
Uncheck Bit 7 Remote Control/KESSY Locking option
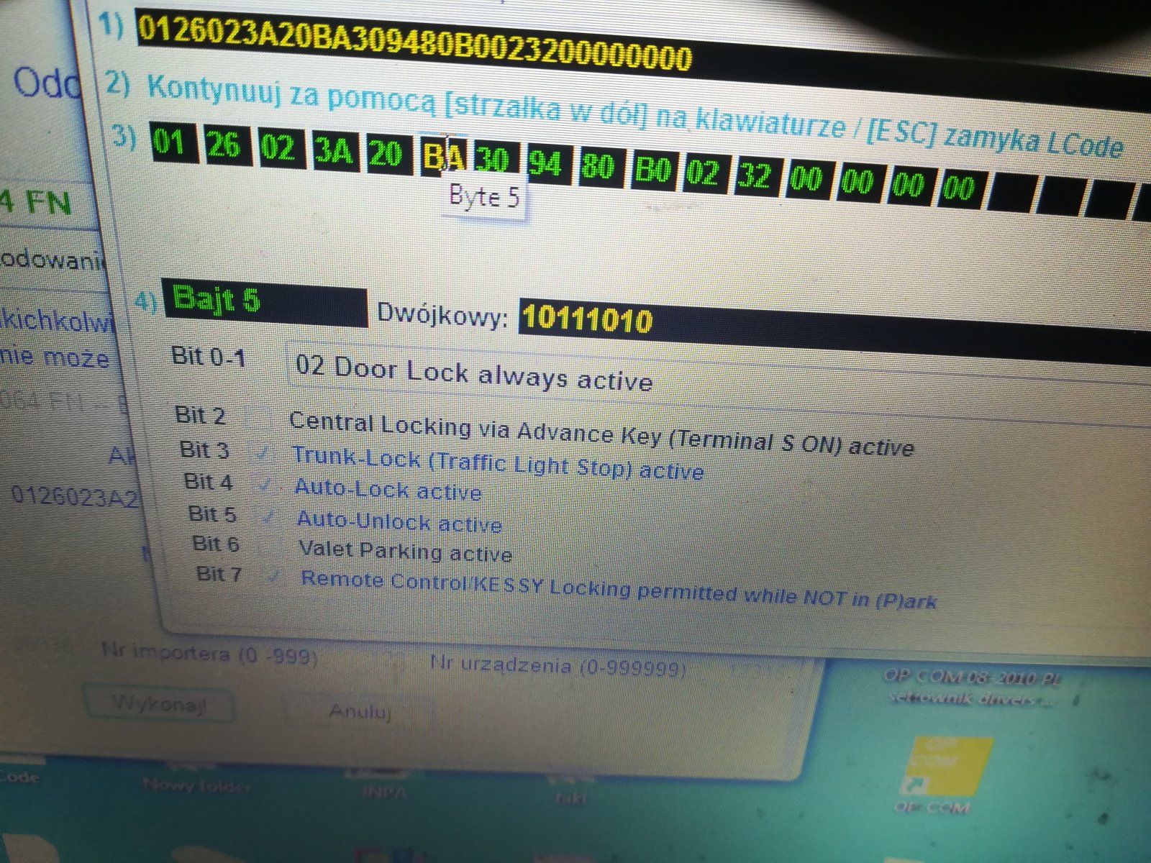pyautogui.click(x=273, y=577)
